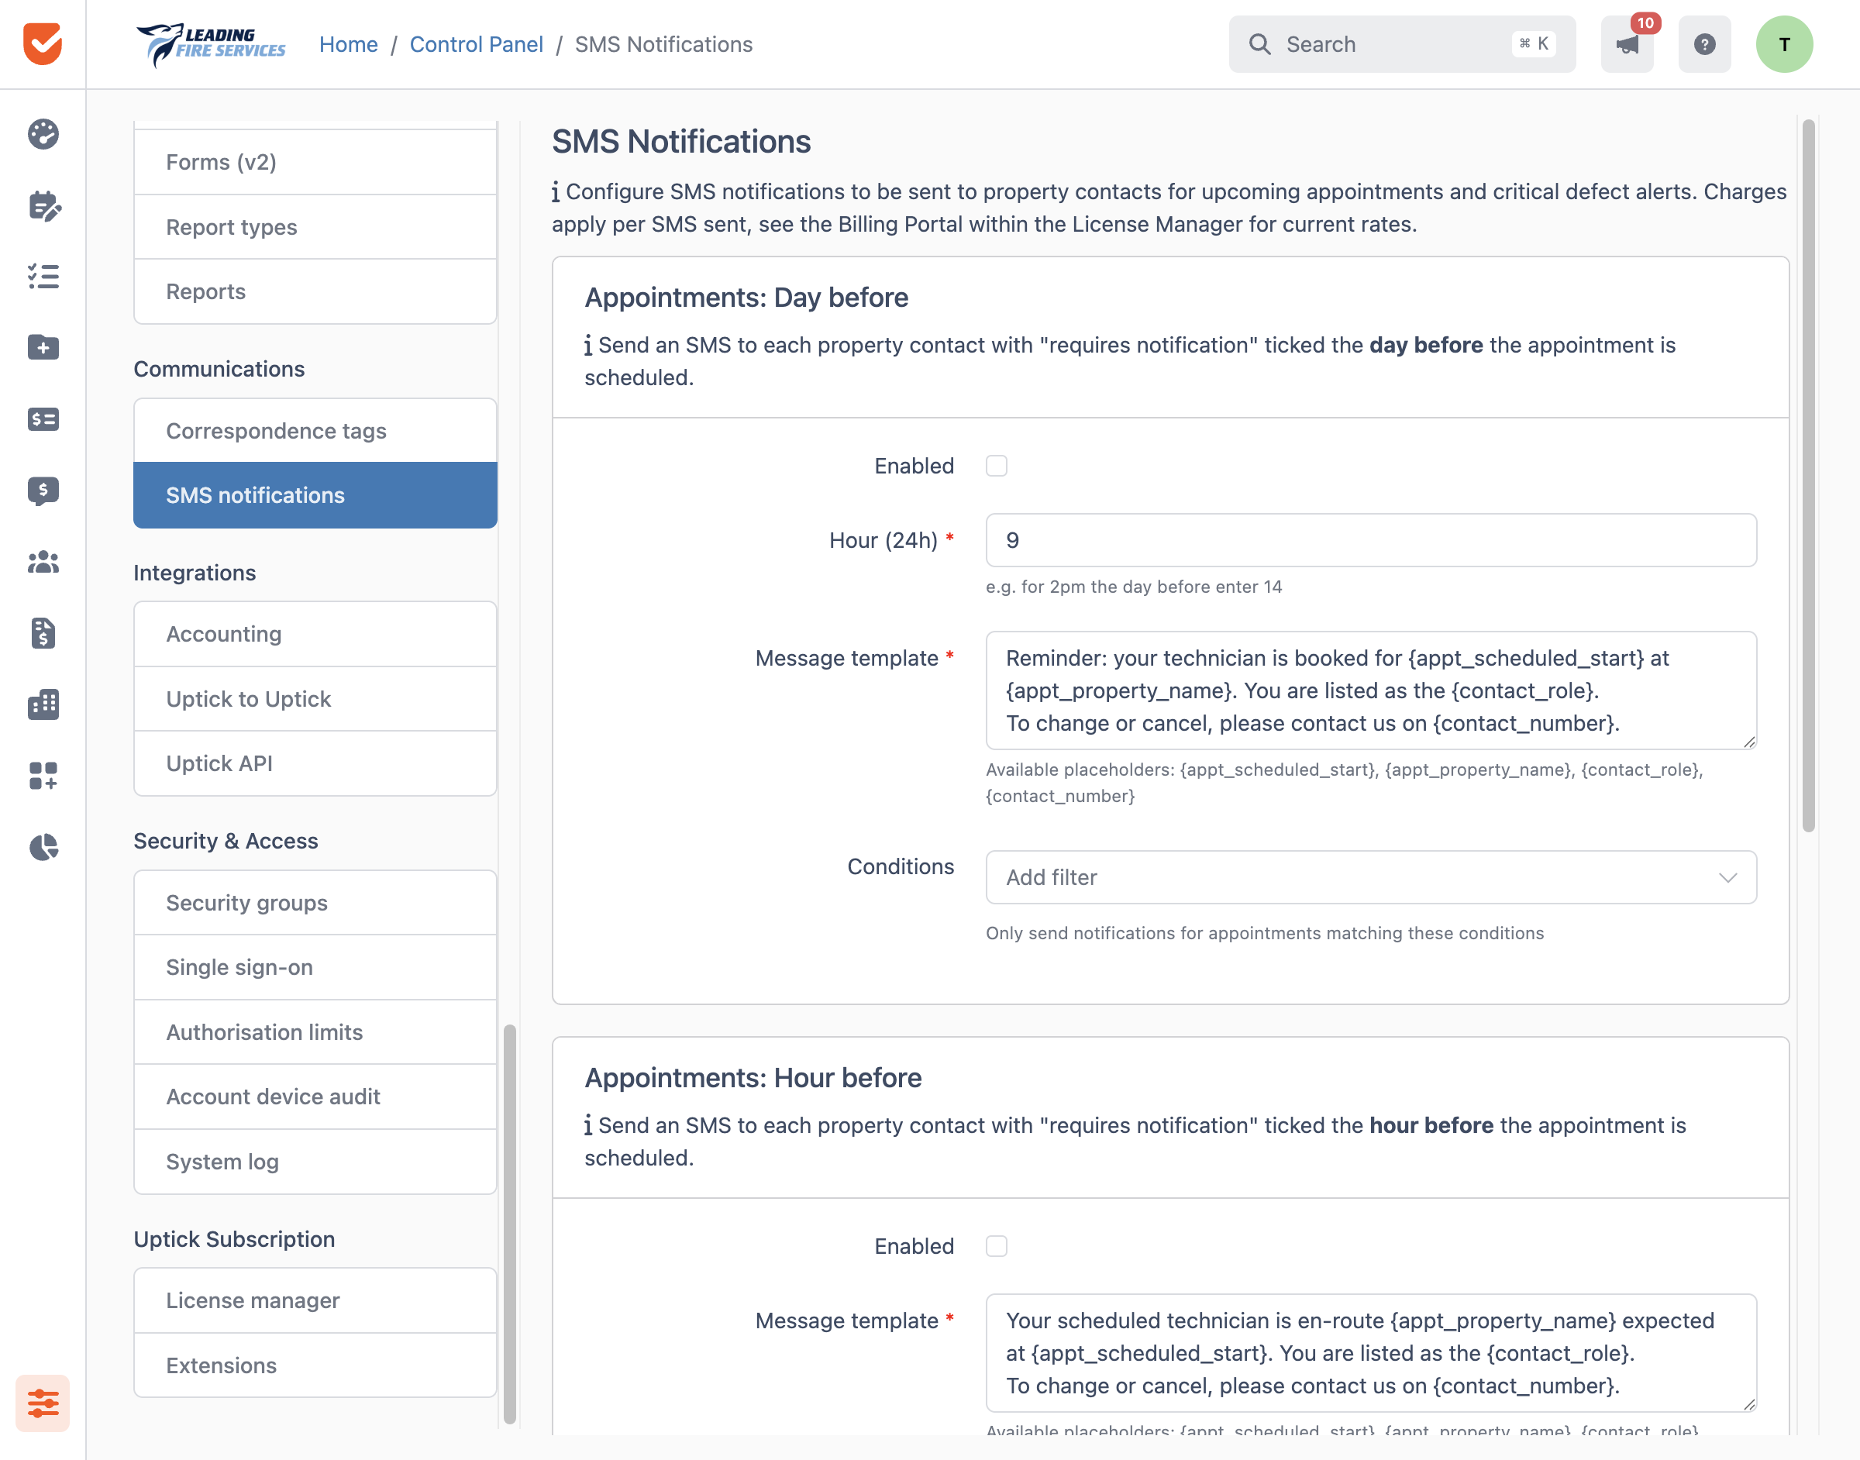Go to Control Panel breadcrumb link
Screen dimensions: 1860x1460
(476, 44)
